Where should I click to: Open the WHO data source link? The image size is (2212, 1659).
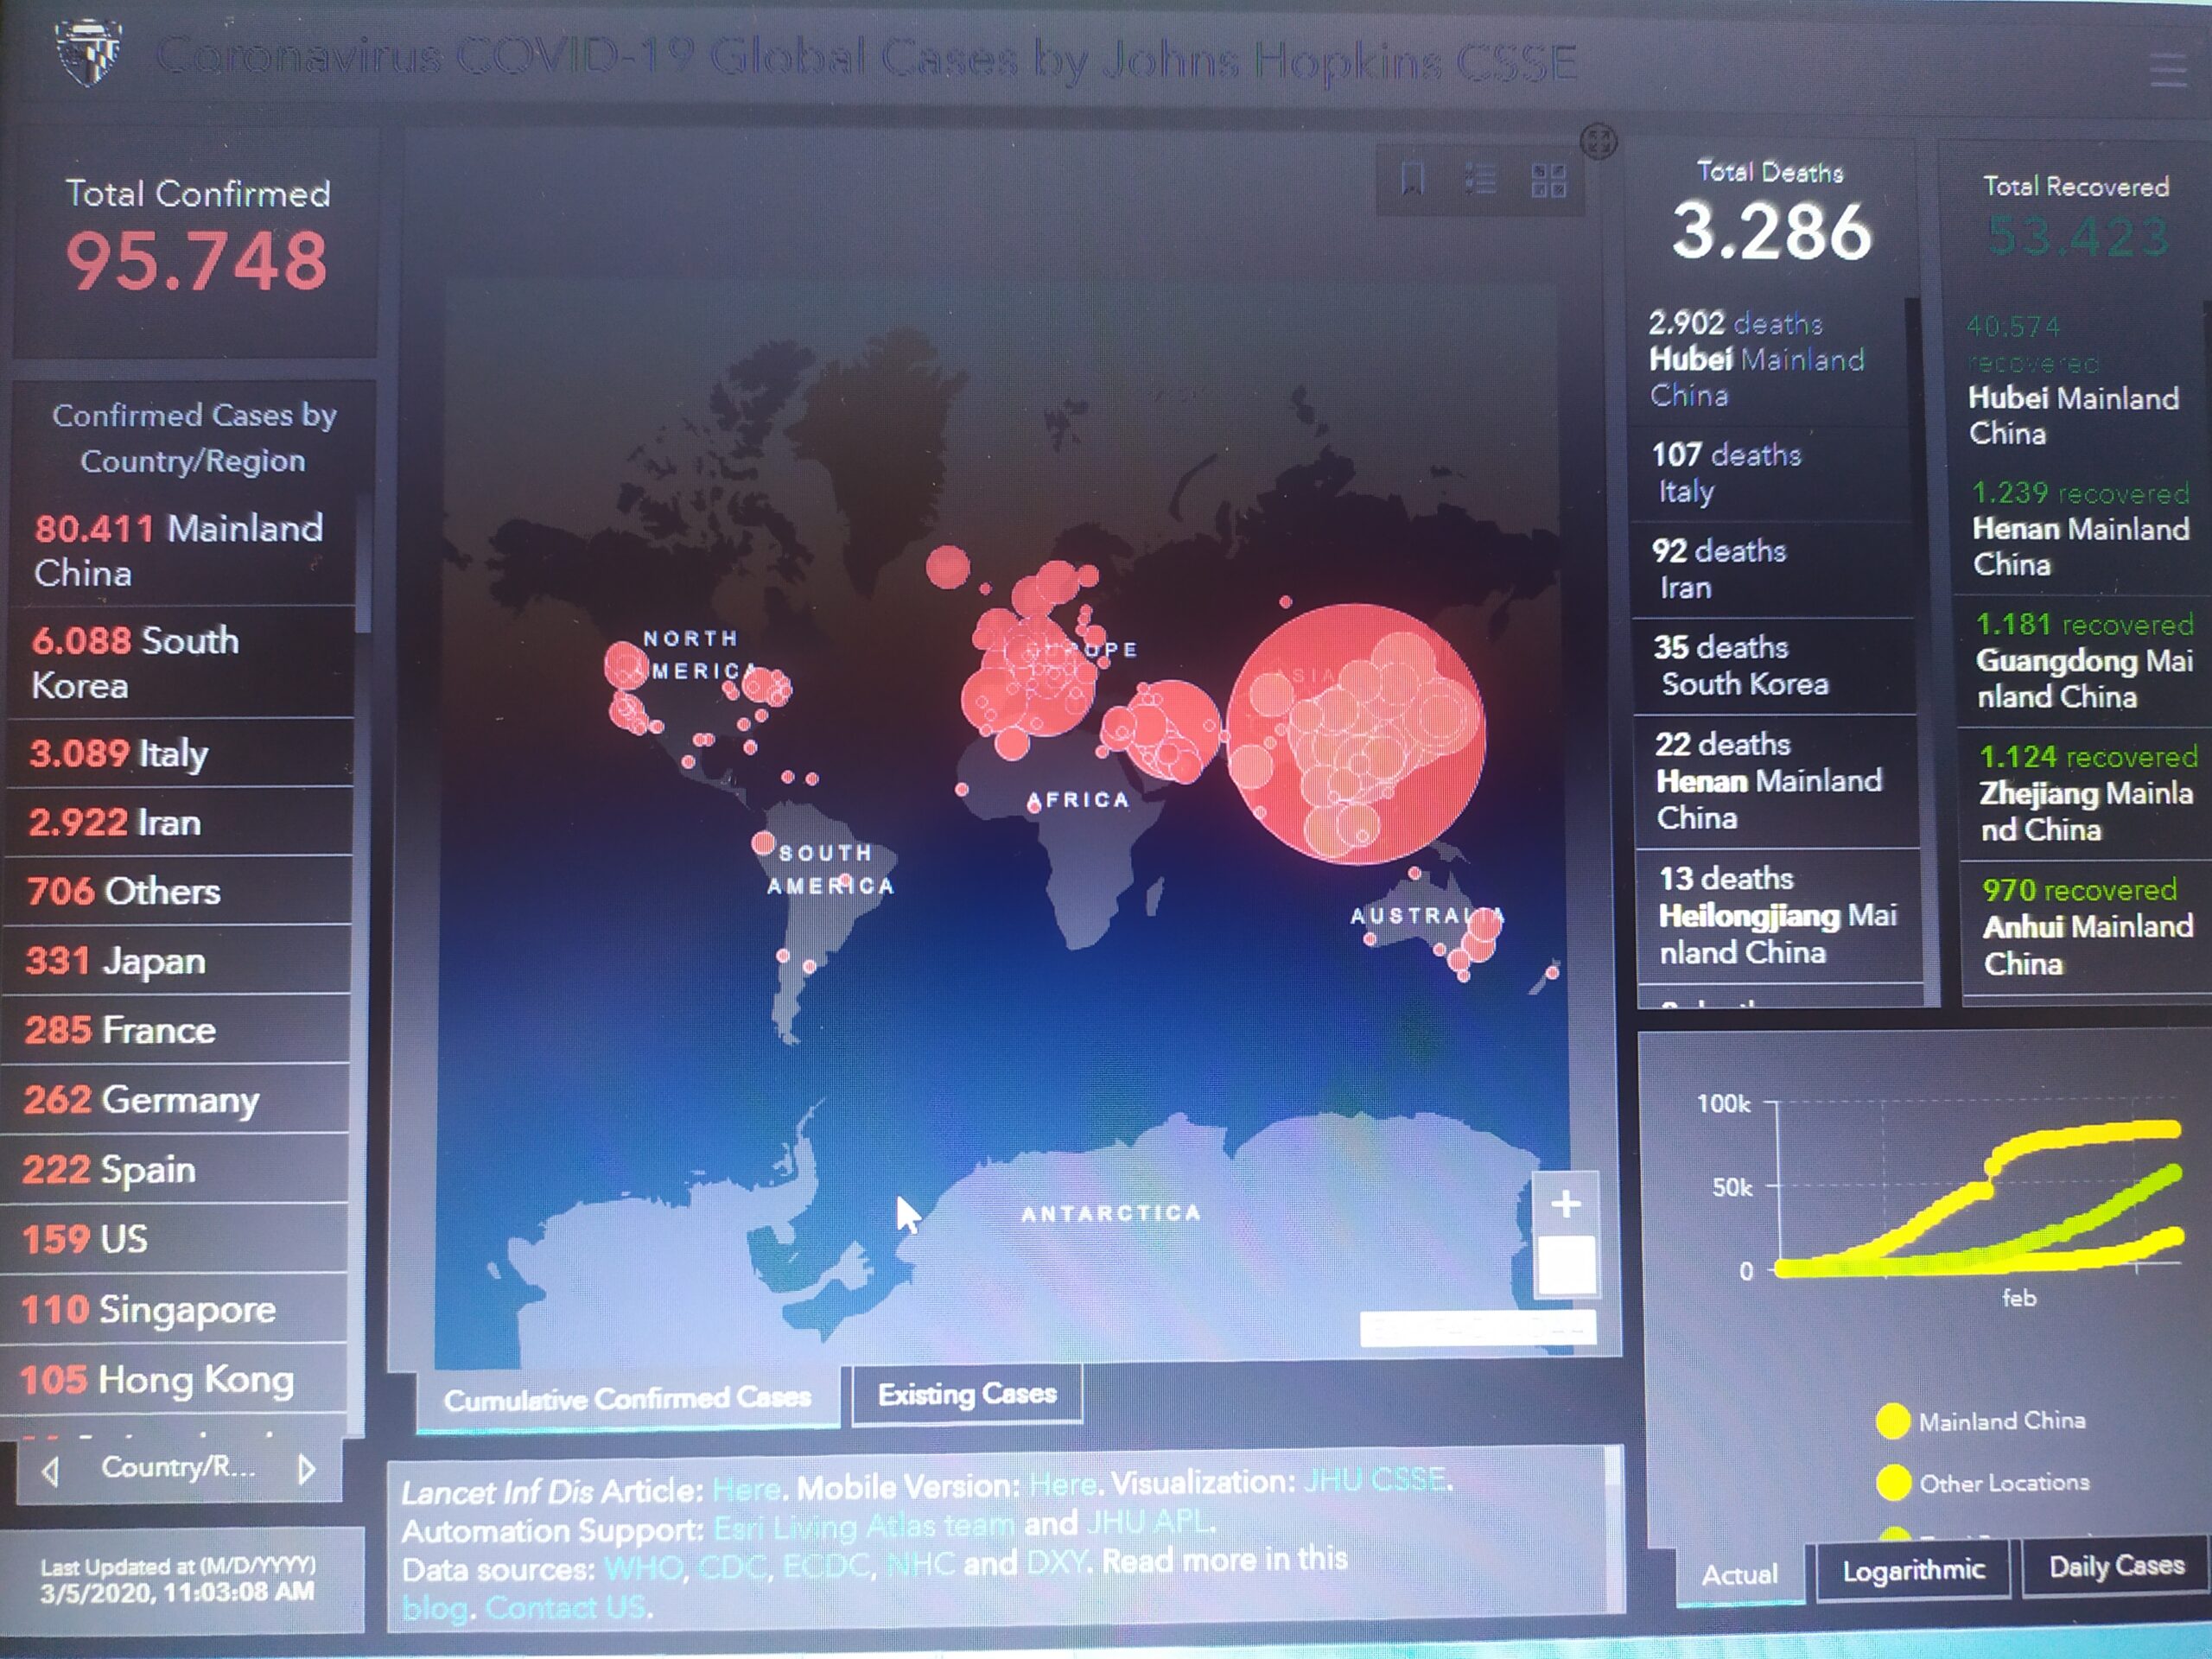(x=644, y=1568)
